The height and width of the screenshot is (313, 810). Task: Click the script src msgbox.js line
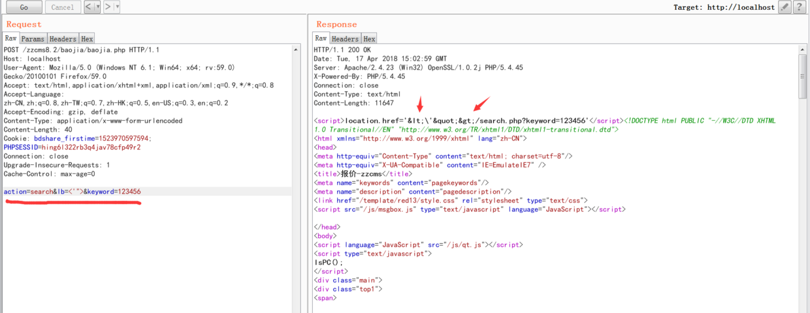470,209
